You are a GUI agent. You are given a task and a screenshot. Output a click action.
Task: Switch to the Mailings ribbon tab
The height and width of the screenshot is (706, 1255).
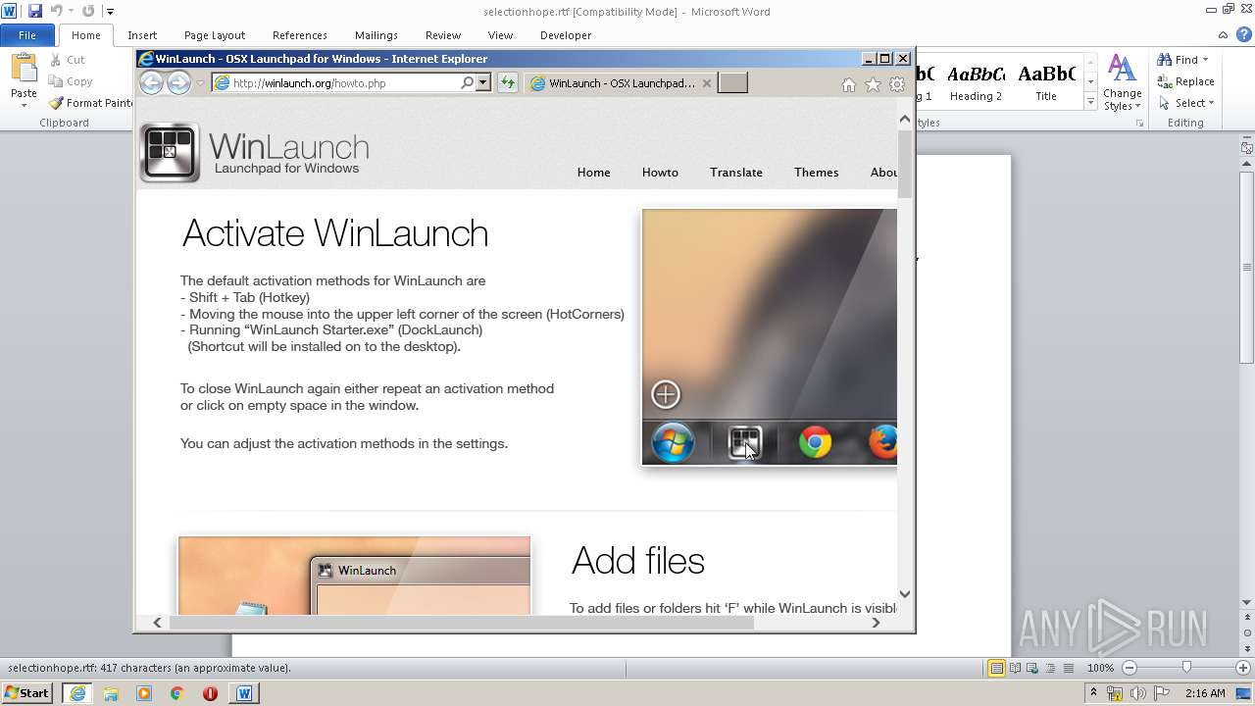(x=376, y=35)
